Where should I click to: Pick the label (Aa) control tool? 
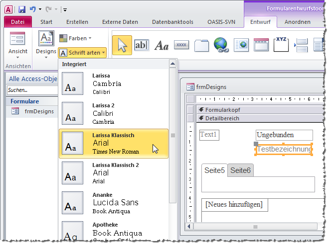coord(161,46)
